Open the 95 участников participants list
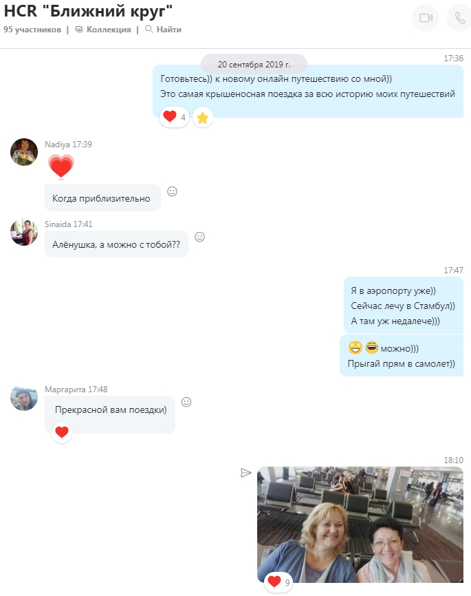Viewport: 471px width, 596px height. [x=32, y=30]
